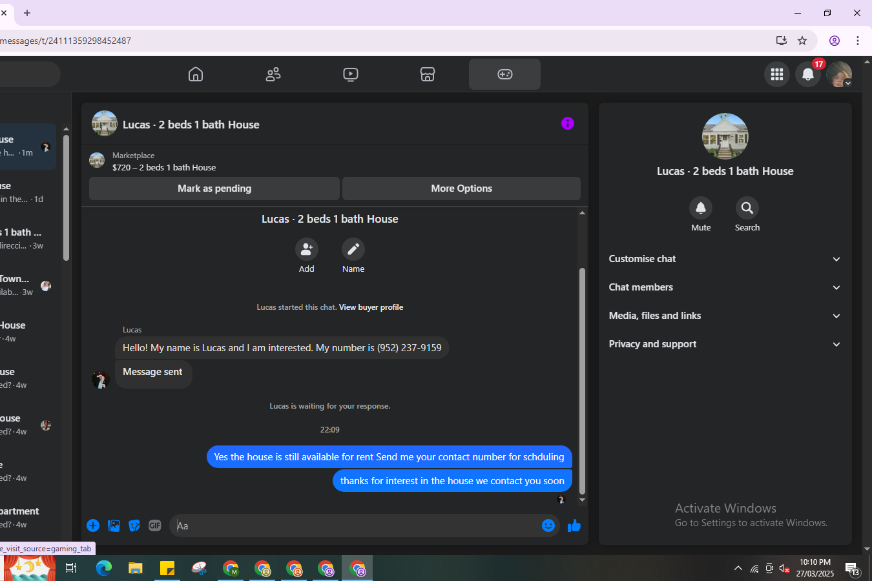Image resolution: width=872 pixels, height=581 pixels.
Task: Bookmark this page with the star icon
Action: coord(802,41)
